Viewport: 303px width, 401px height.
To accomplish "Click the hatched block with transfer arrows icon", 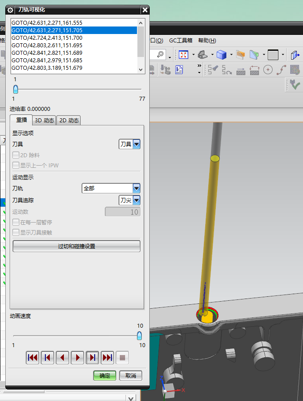I will coord(254,70).
